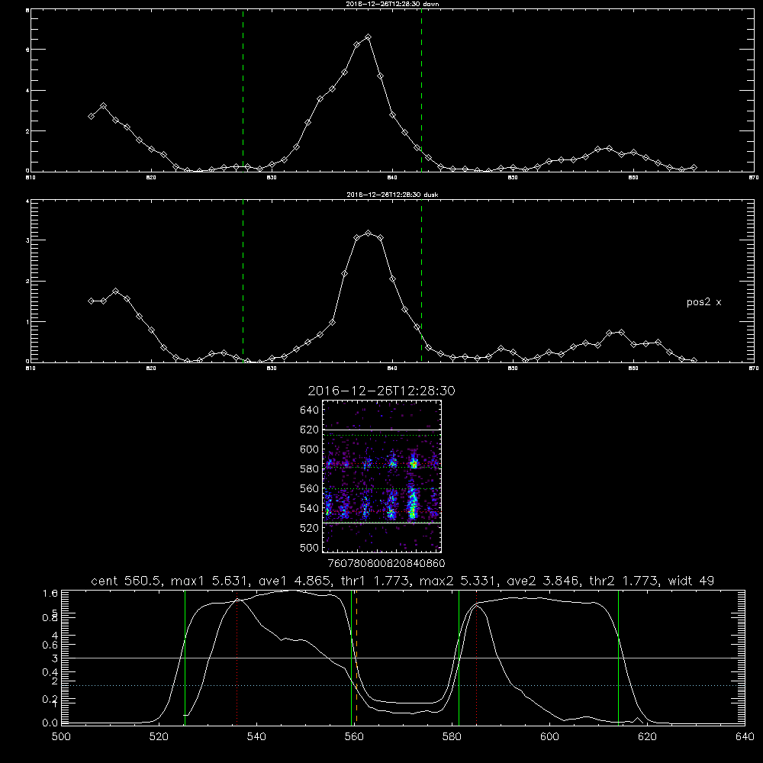Click the blue dotted threshold line in bottom plot

click(x=403, y=686)
